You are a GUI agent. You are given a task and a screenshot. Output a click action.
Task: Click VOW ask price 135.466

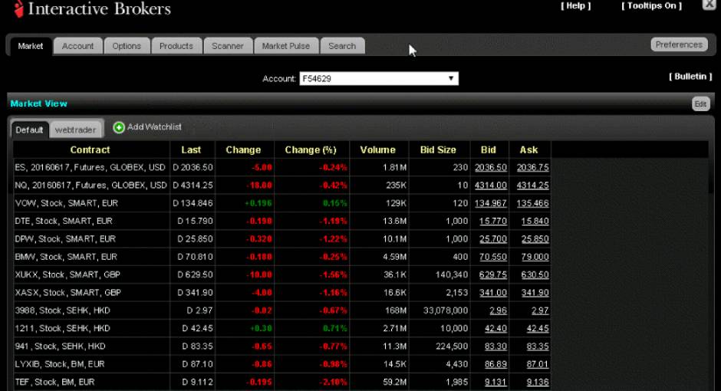coord(532,203)
